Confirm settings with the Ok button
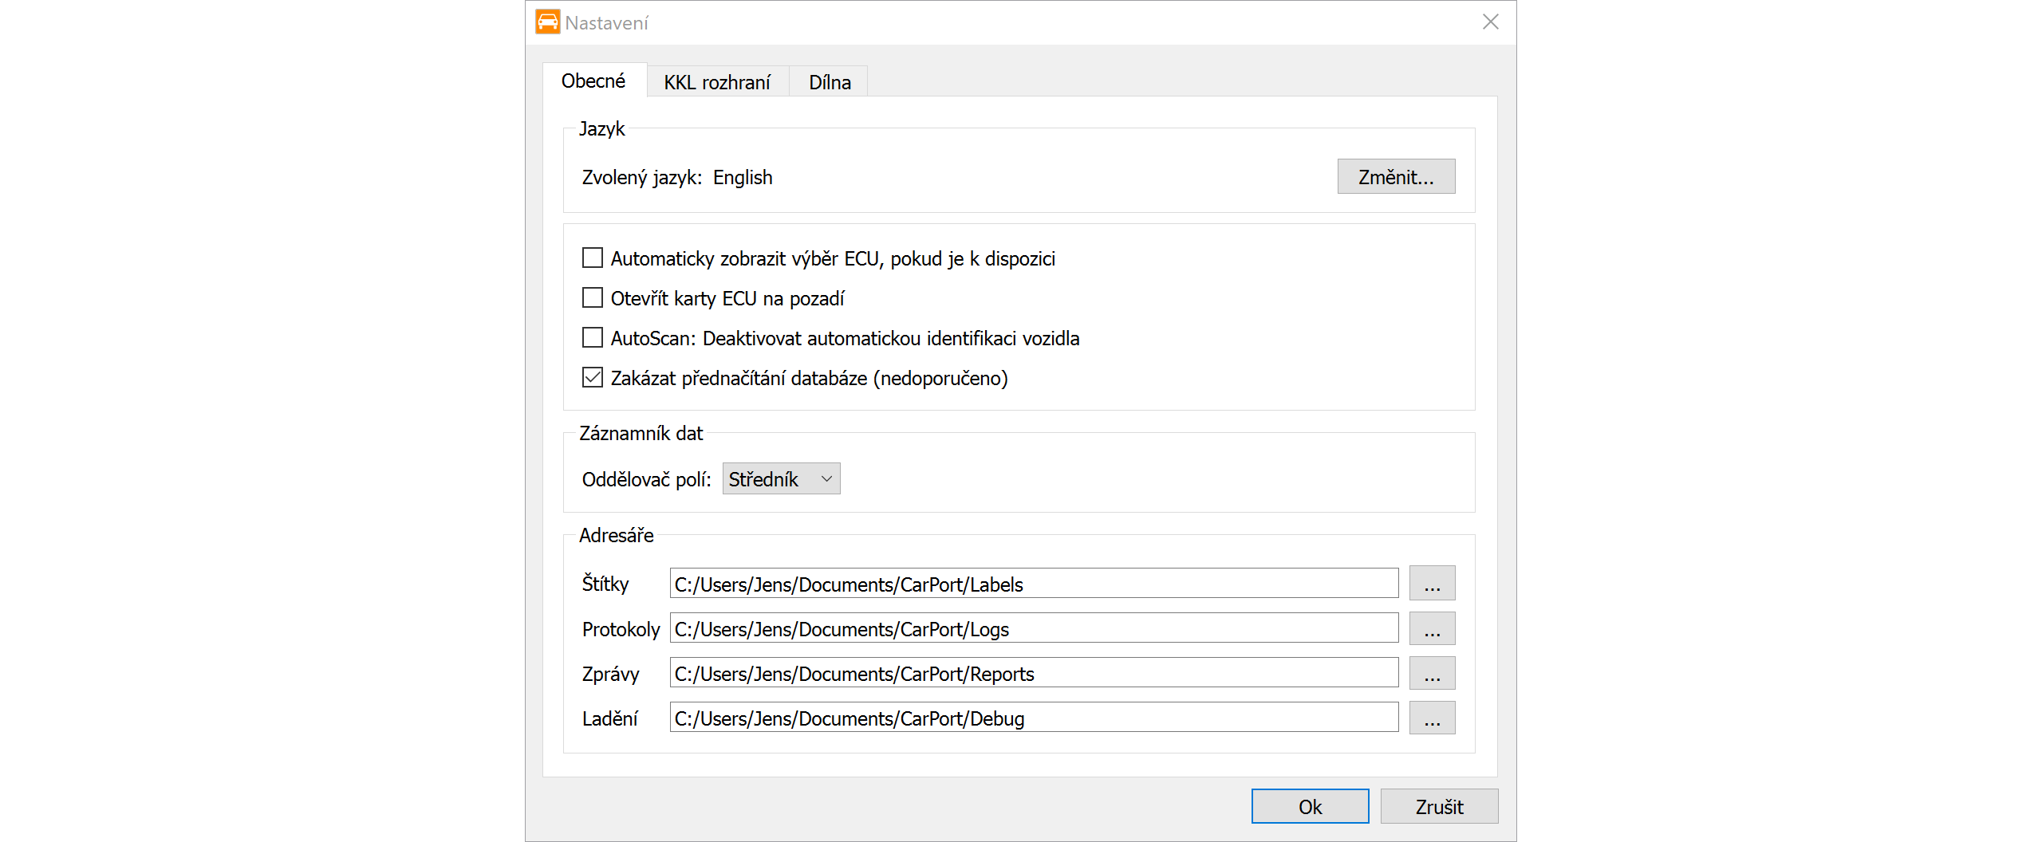 1310,807
